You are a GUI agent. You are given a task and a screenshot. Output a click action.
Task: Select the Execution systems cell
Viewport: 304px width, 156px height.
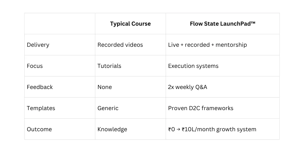pyautogui.click(x=223, y=66)
